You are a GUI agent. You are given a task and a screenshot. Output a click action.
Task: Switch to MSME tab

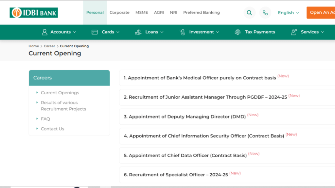point(142,13)
